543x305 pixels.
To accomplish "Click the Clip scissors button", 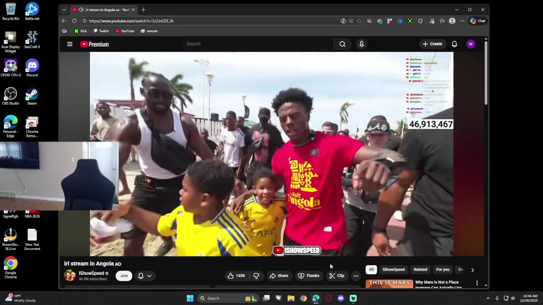I will click(337, 276).
